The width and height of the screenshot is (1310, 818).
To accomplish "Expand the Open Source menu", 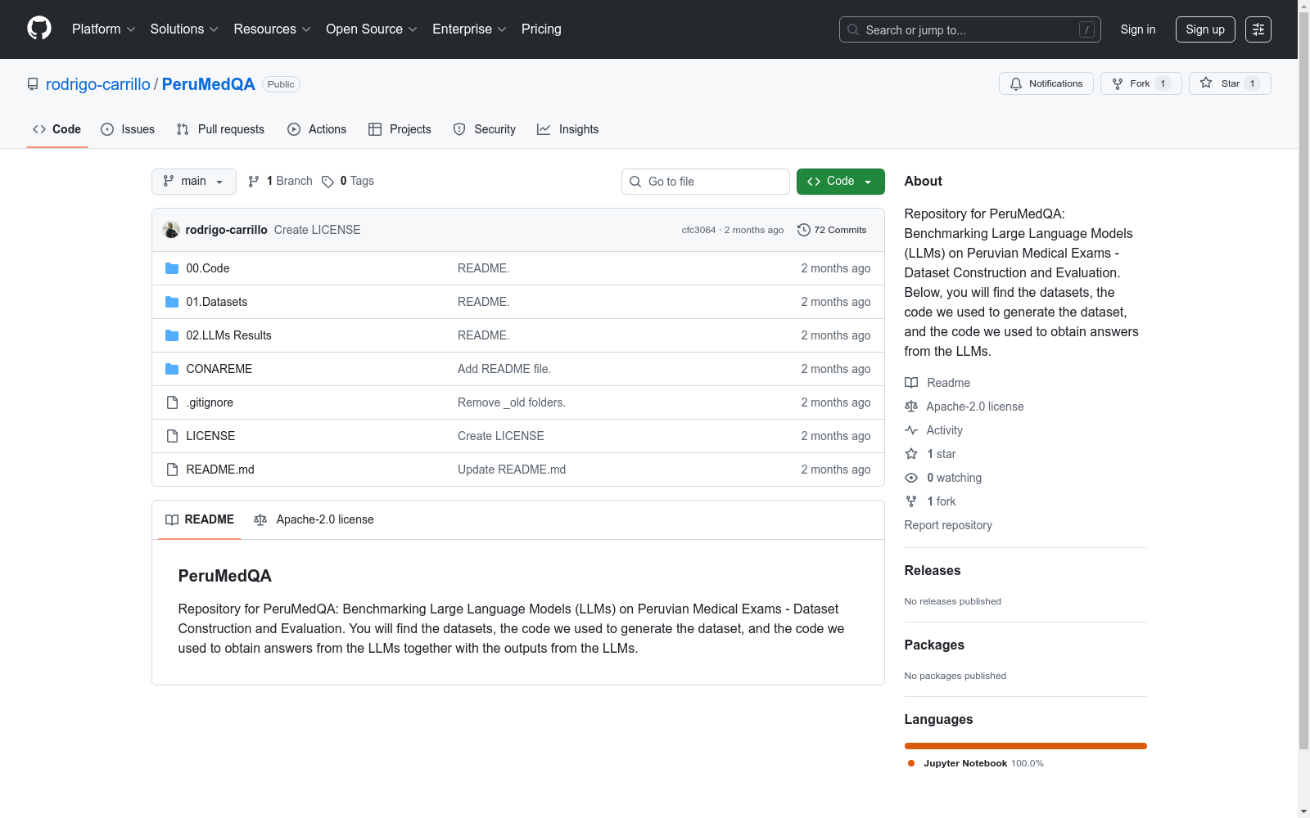I will [x=372, y=29].
